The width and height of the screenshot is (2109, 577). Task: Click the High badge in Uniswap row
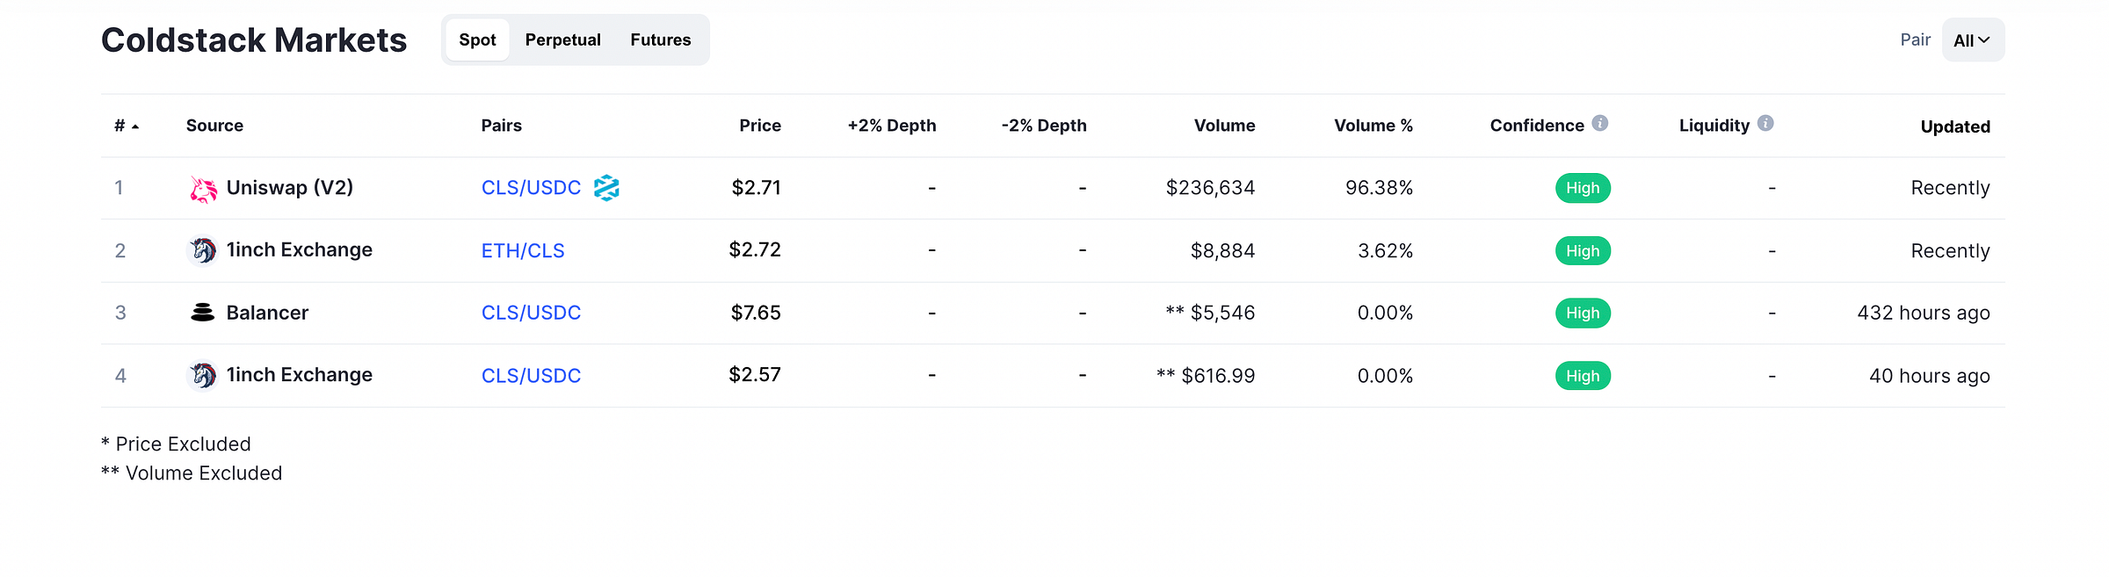pyautogui.click(x=1583, y=188)
